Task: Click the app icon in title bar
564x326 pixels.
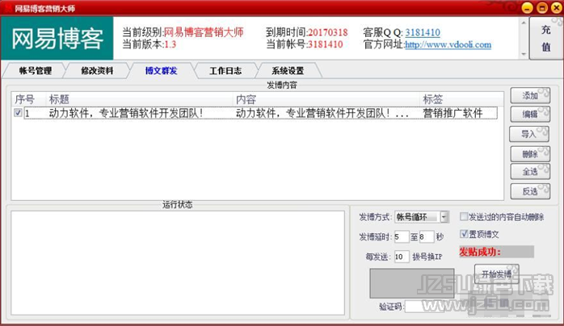Action: (x=8, y=8)
